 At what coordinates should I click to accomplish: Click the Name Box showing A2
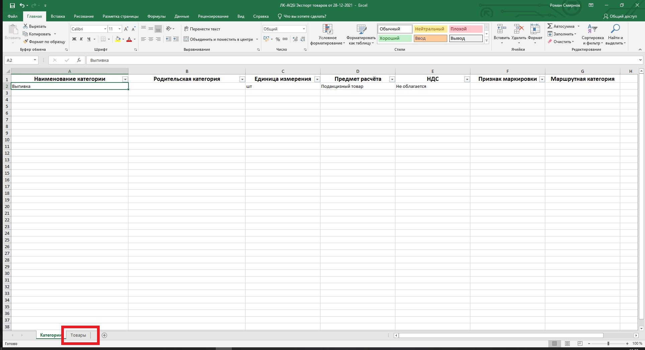click(18, 60)
